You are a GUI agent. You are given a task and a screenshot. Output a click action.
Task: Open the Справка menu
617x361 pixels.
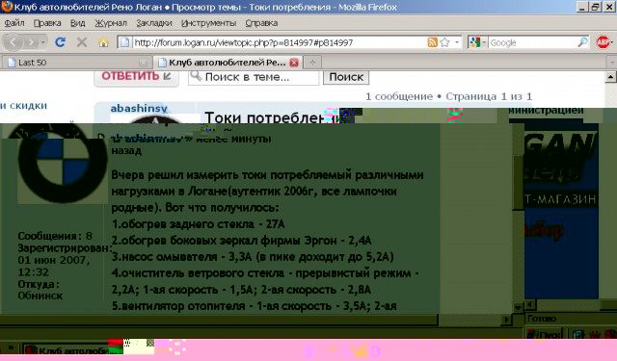(261, 23)
